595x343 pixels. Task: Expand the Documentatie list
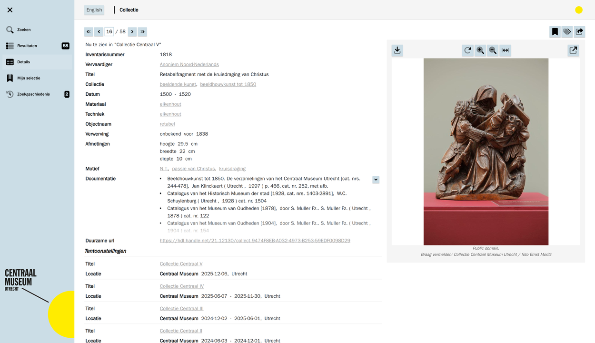point(376,180)
